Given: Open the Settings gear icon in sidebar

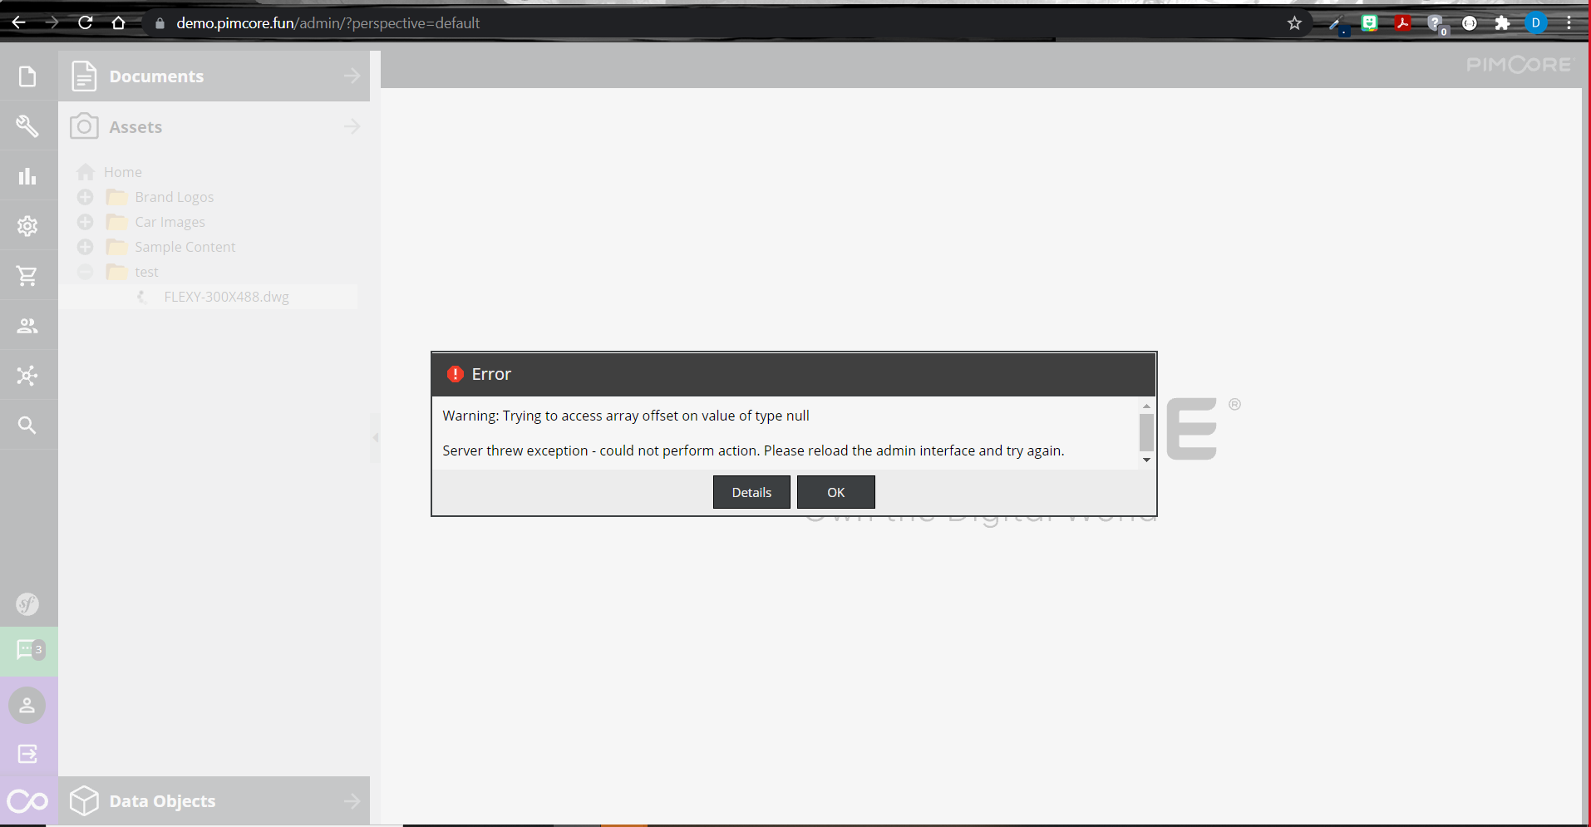Looking at the screenshot, I should [27, 226].
